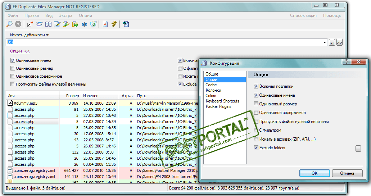Toggle Одинаковые имена checkbox in main window
371x196 pixels.
click(13, 60)
